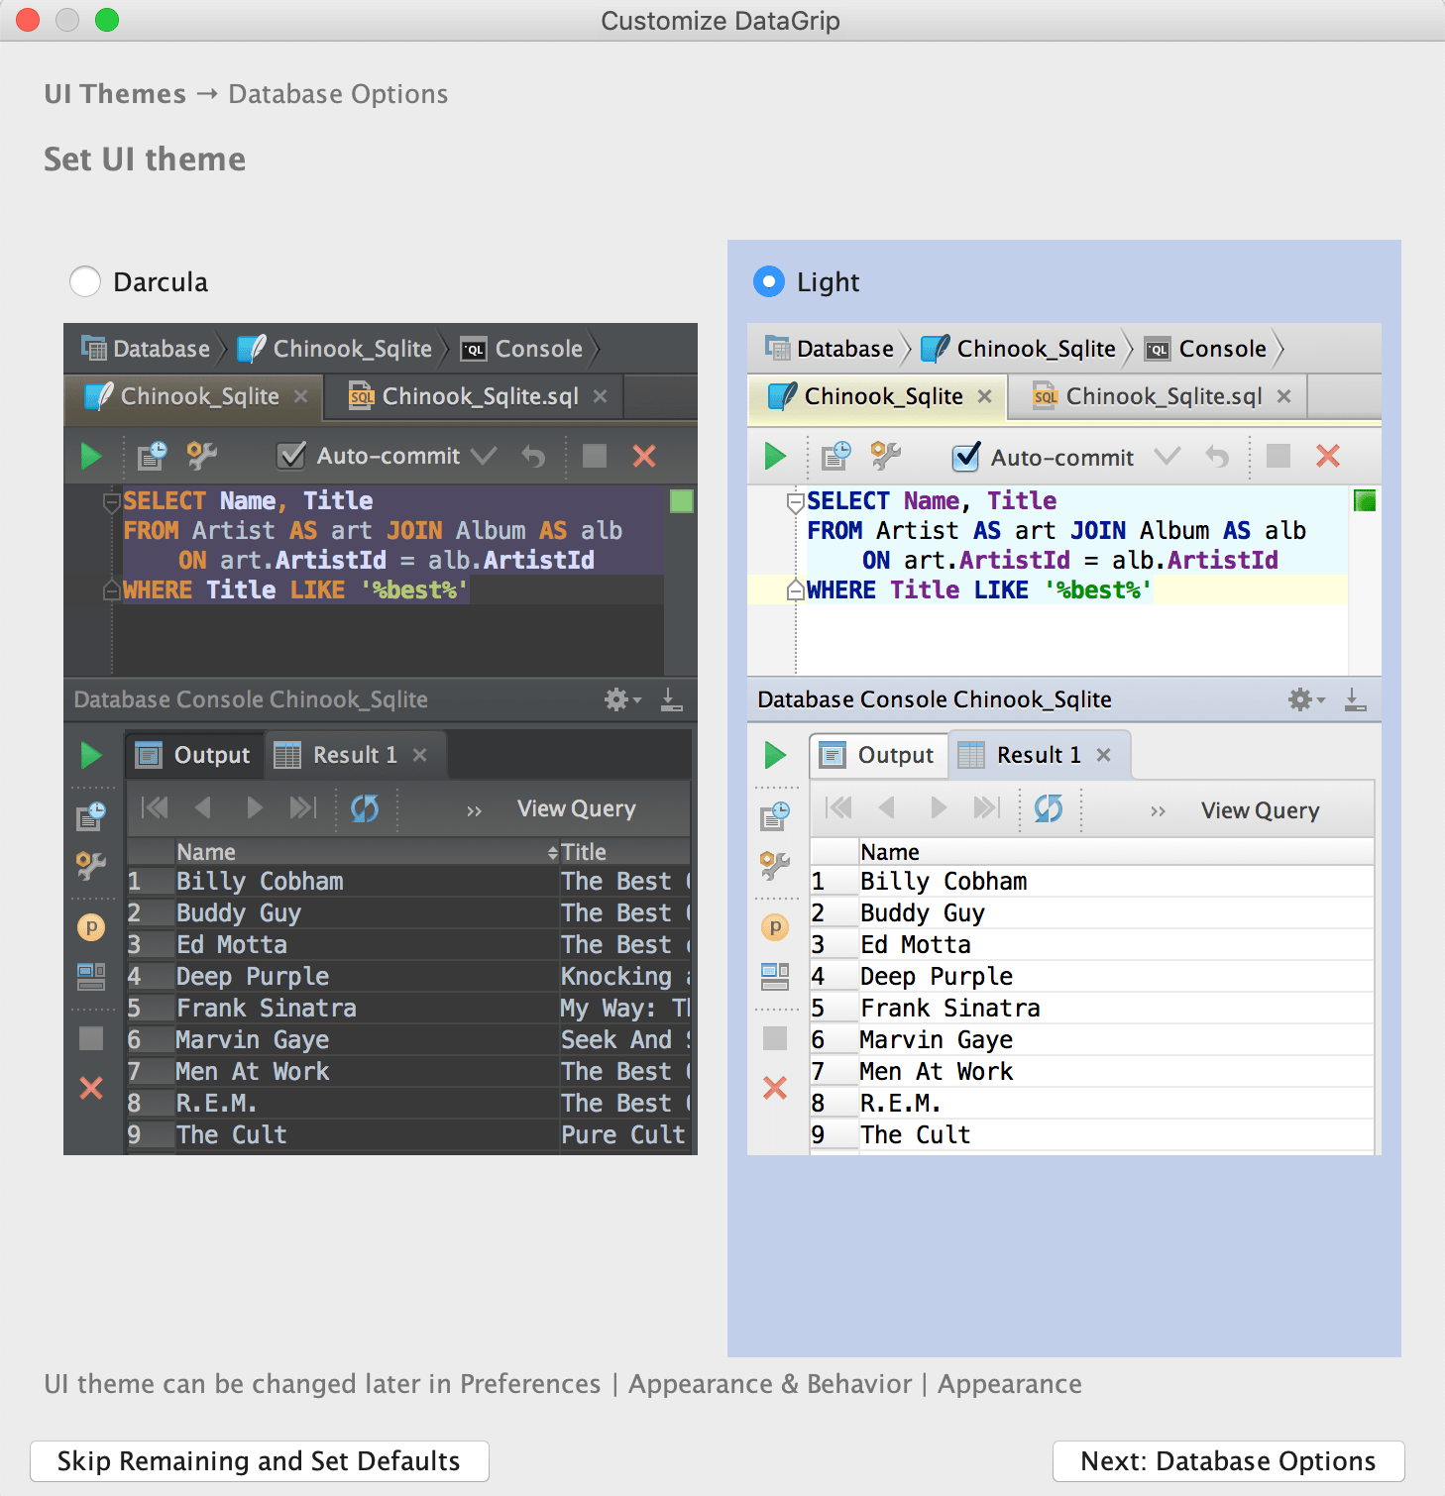Click previous page arrow in Light results

click(x=887, y=808)
